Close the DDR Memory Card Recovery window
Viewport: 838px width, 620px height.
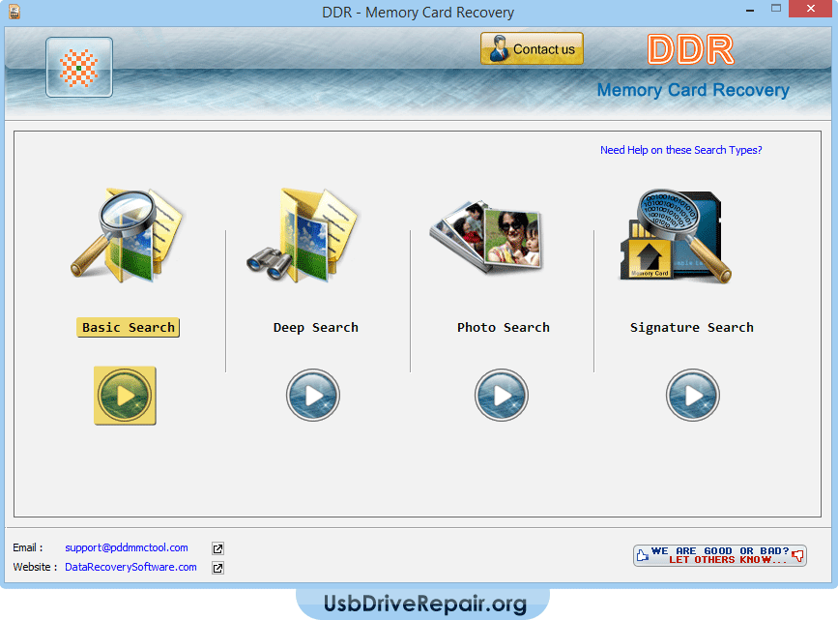tap(810, 9)
